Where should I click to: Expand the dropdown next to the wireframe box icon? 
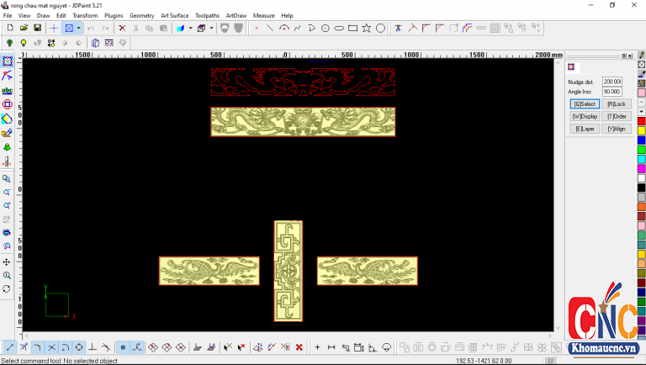[x=211, y=28]
